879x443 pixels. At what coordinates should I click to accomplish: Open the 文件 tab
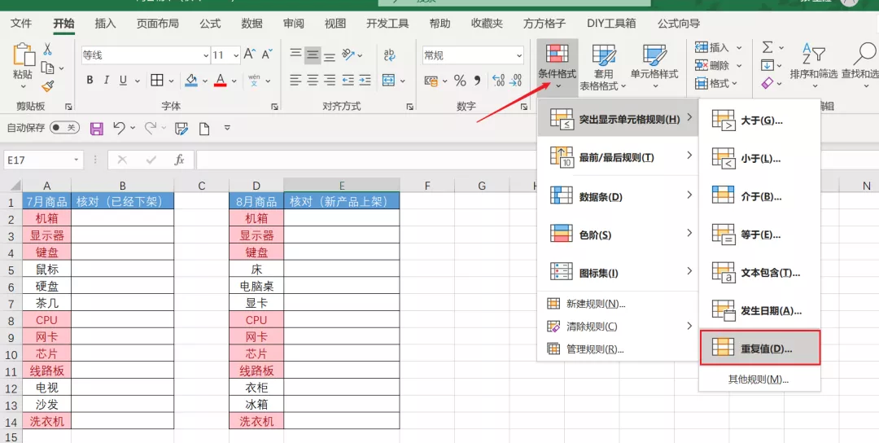click(21, 24)
